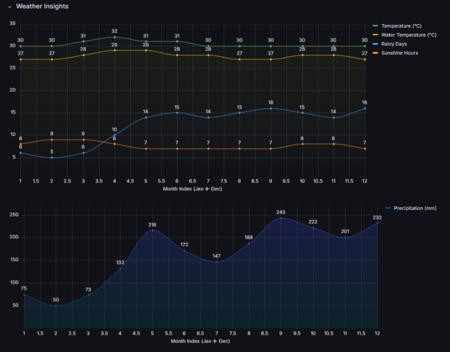Select the lowest precipitation point labeled 50
The width and height of the screenshot is (450, 352).
pos(56,305)
